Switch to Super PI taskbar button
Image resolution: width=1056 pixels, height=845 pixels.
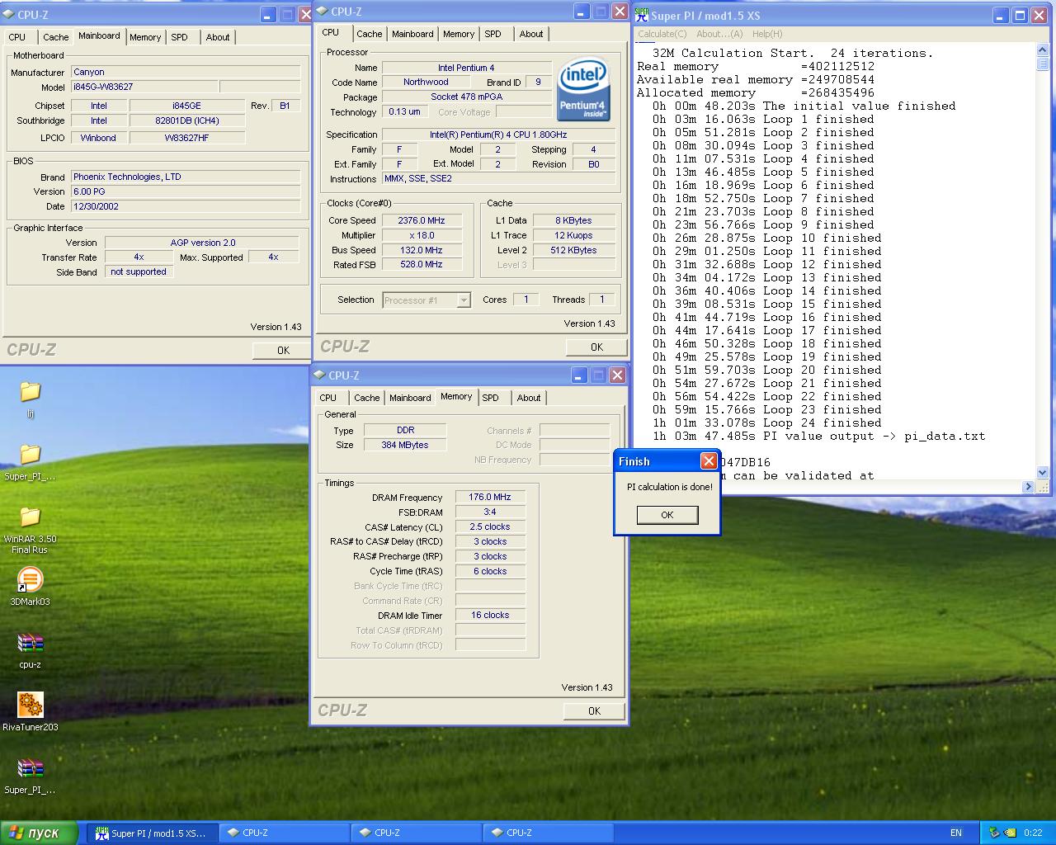click(x=152, y=833)
